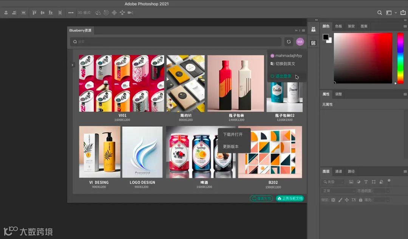408x239 pixels.
Task: Select 下载并打开 in context menu
Action: coord(233,134)
